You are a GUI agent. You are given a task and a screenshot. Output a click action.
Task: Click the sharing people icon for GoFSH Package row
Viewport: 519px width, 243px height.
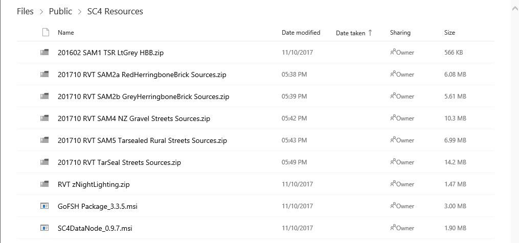[393, 206]
